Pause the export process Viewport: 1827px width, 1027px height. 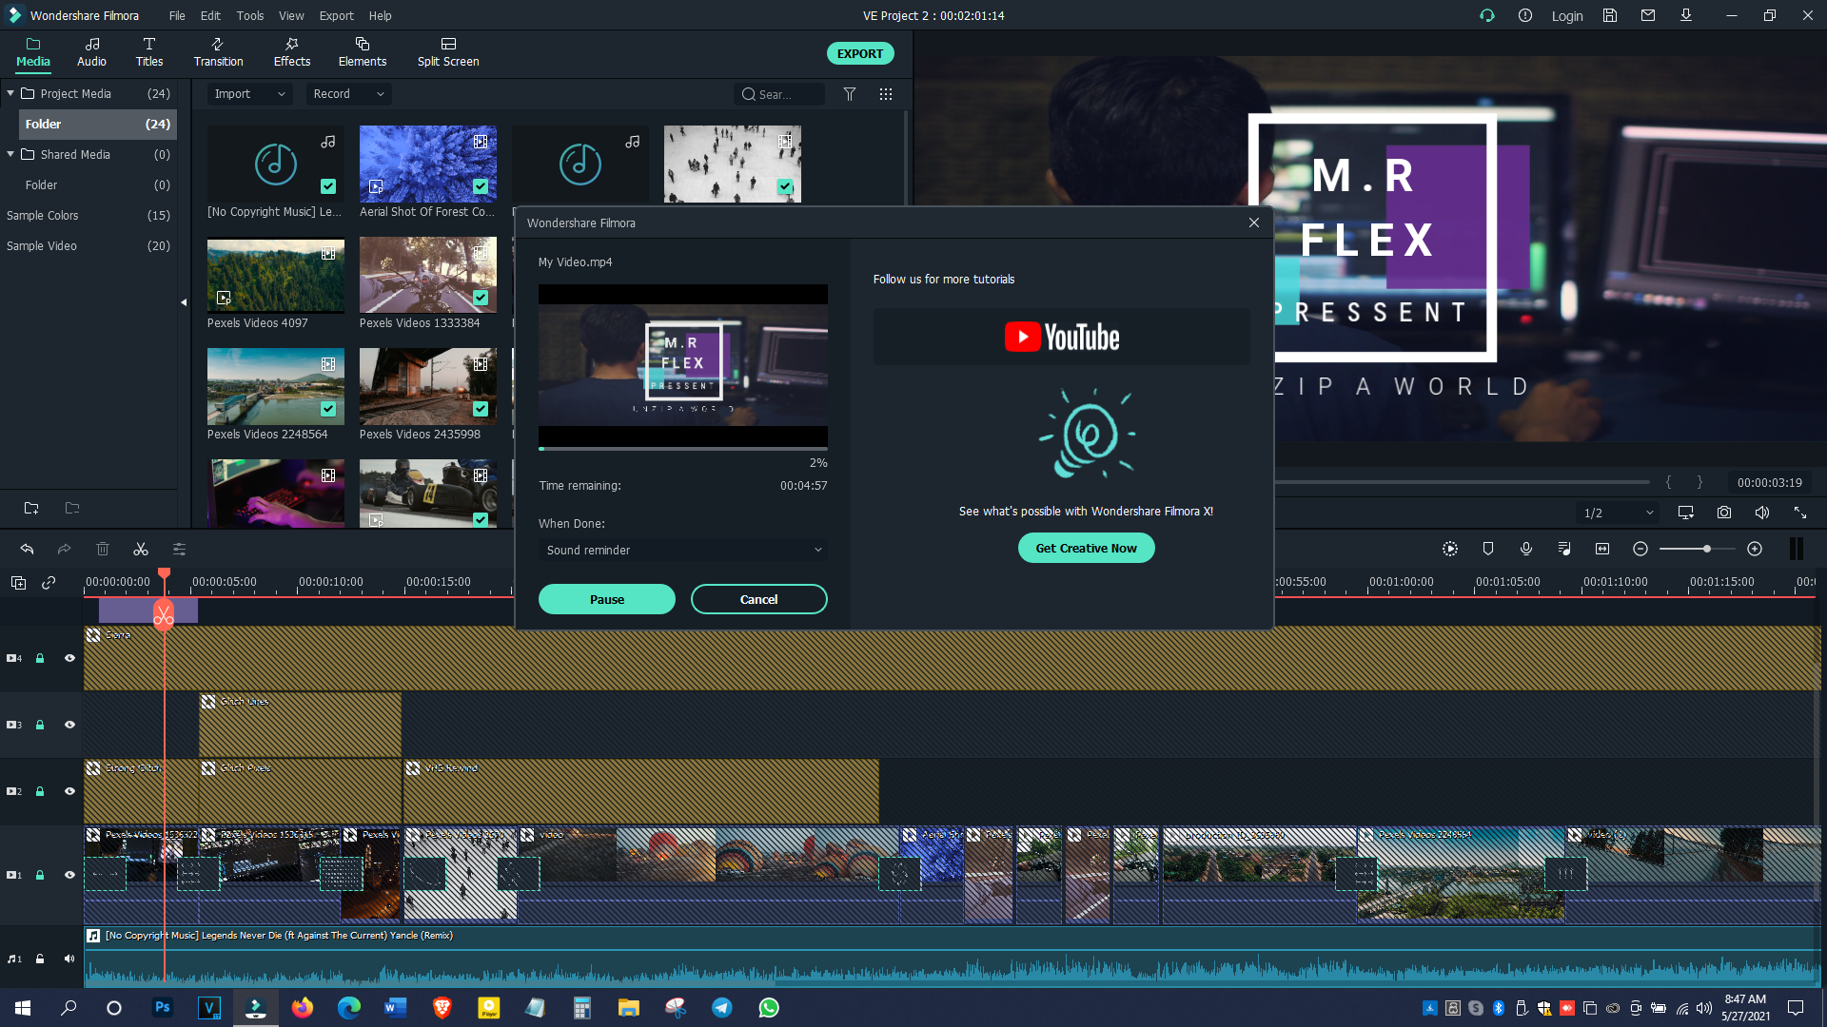606,599
